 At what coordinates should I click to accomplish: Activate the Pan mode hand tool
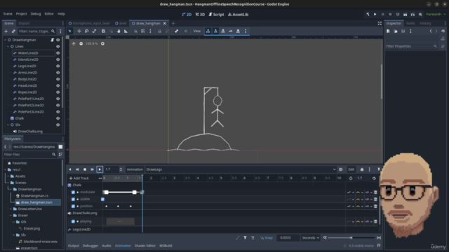[x=119, y=31]
